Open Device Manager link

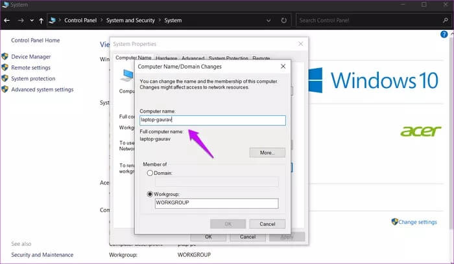point(31,56)
